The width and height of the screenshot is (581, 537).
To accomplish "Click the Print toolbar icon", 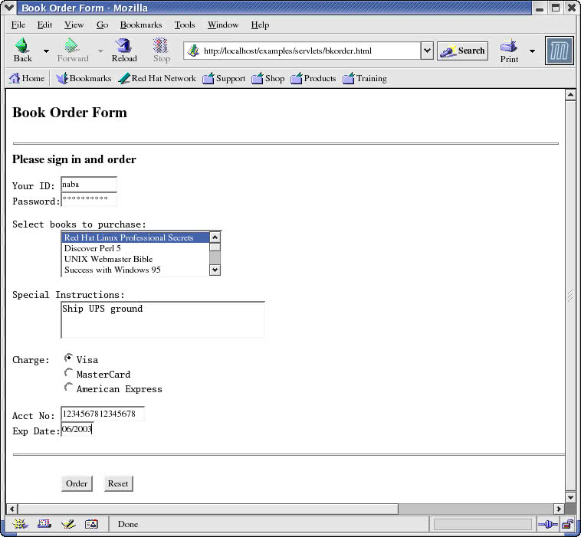I will pos(509,46).
